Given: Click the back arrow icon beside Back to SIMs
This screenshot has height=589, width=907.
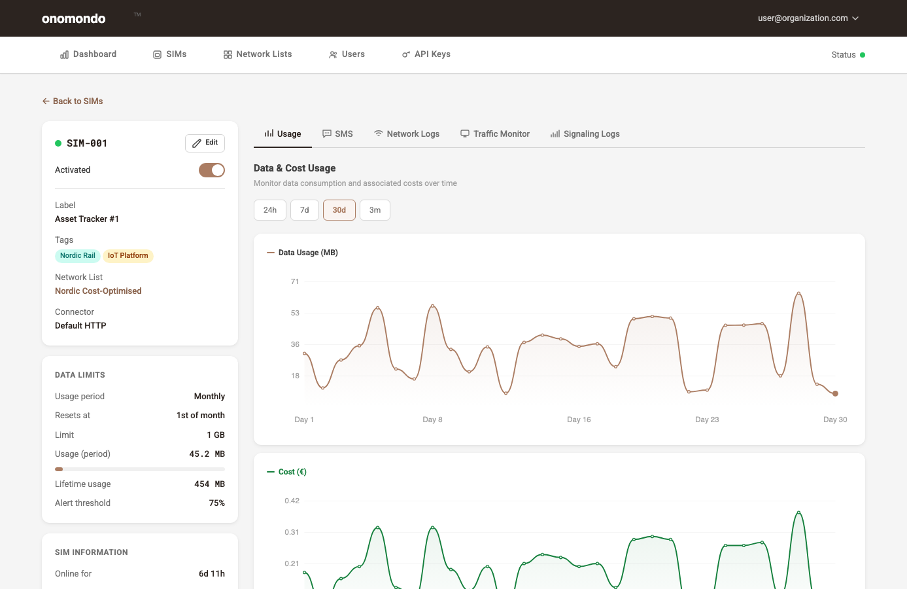Looking at the screenshot, I should coord(46,101).
